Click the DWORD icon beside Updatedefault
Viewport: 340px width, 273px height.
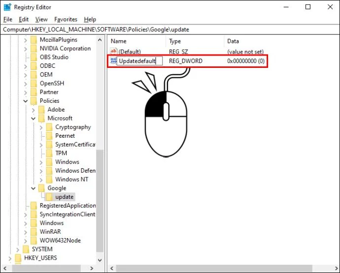tap(113, 61)
